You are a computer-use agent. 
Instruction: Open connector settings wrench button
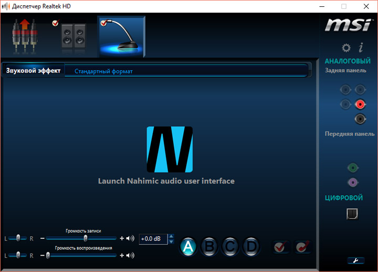point(356,260)
